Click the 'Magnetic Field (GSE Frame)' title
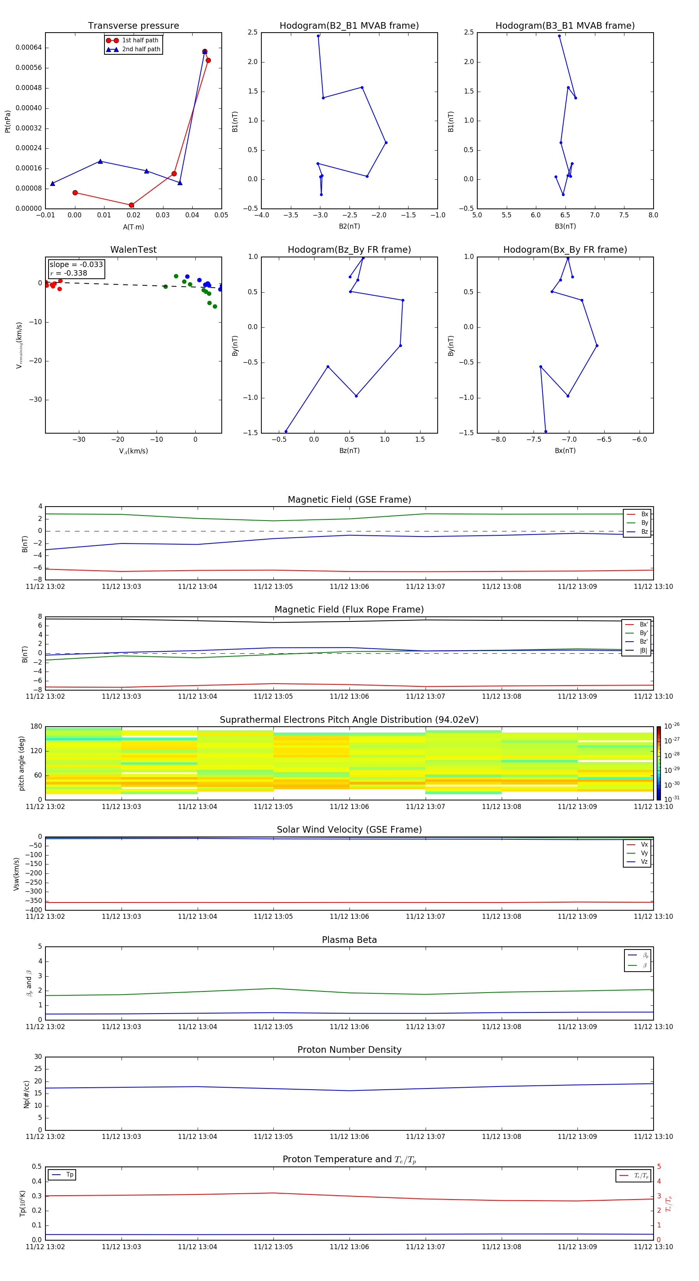The width and height of the screenshot is (699, 1281). click(x=349, y=500)
